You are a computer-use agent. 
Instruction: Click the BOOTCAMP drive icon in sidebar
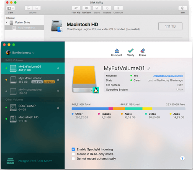(x=13, y=108)
